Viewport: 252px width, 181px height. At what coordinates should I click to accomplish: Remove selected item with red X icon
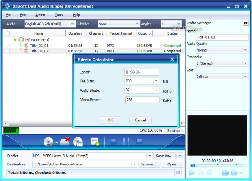(x=65, y=142)
